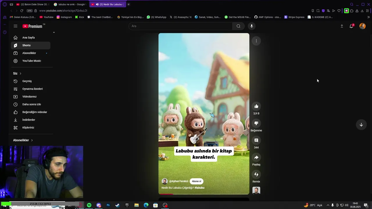Open Oynatma listeleri
This screenshot has width=372, height=209.
pyautogui.click(x=31, y=89)
